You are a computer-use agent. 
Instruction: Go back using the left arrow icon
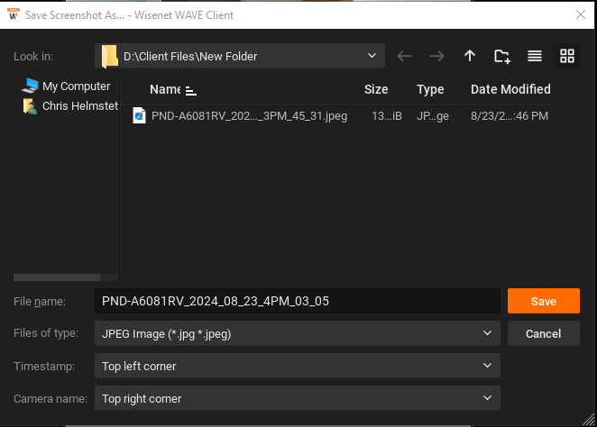[404, 56]
